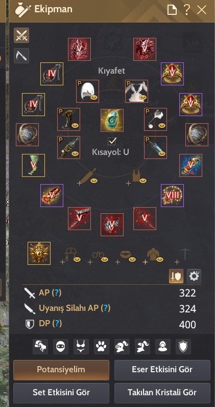Select the glowing teal artifact in center
This screenshot has width=215, height=407.
tap(112, 120)
